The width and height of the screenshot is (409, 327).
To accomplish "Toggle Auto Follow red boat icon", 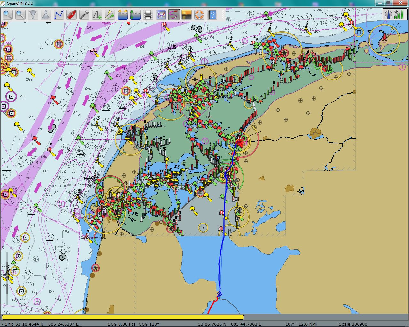I will pyautogui.click(x=72, y=15).
